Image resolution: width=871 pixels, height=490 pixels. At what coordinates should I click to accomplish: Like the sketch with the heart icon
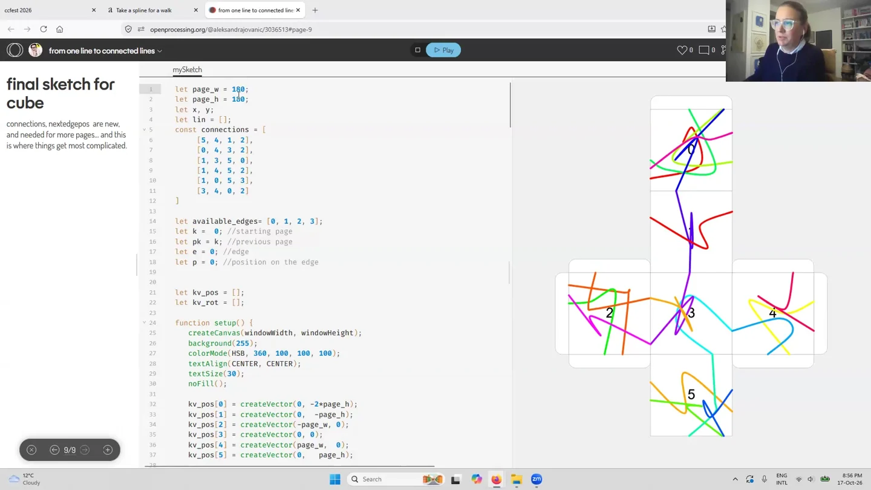tap(682, 50)
